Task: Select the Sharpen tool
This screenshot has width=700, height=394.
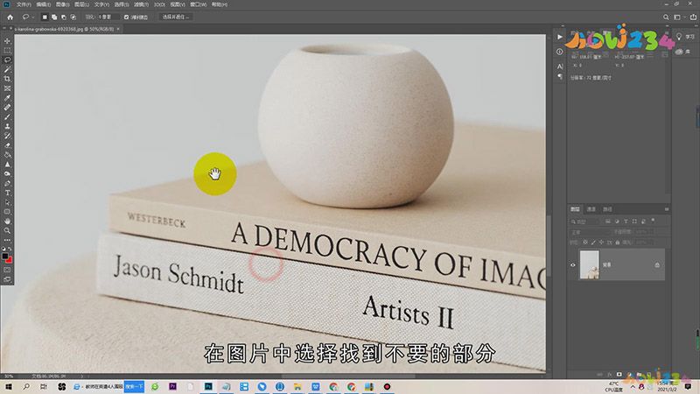Action: point(7,165)
